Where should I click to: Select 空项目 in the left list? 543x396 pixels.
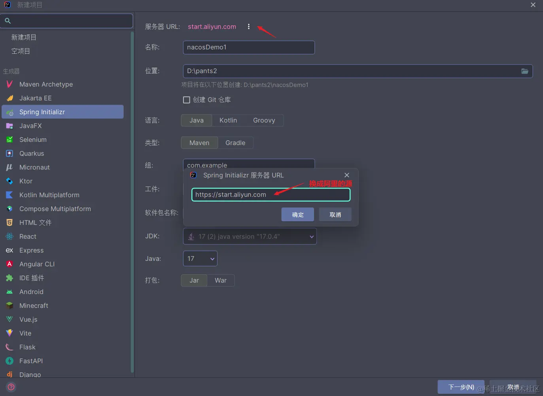21,51
